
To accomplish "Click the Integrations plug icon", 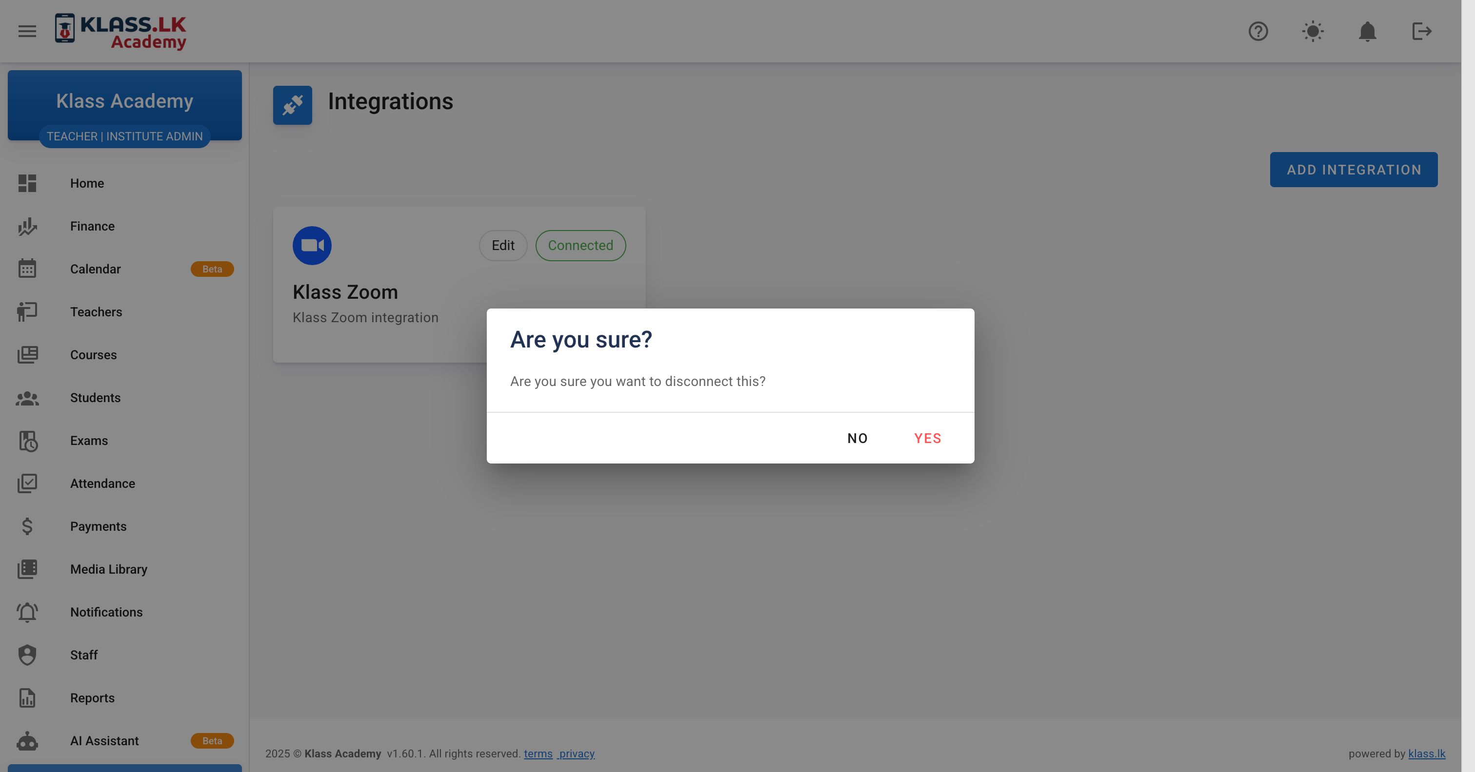I will (292, 105).
